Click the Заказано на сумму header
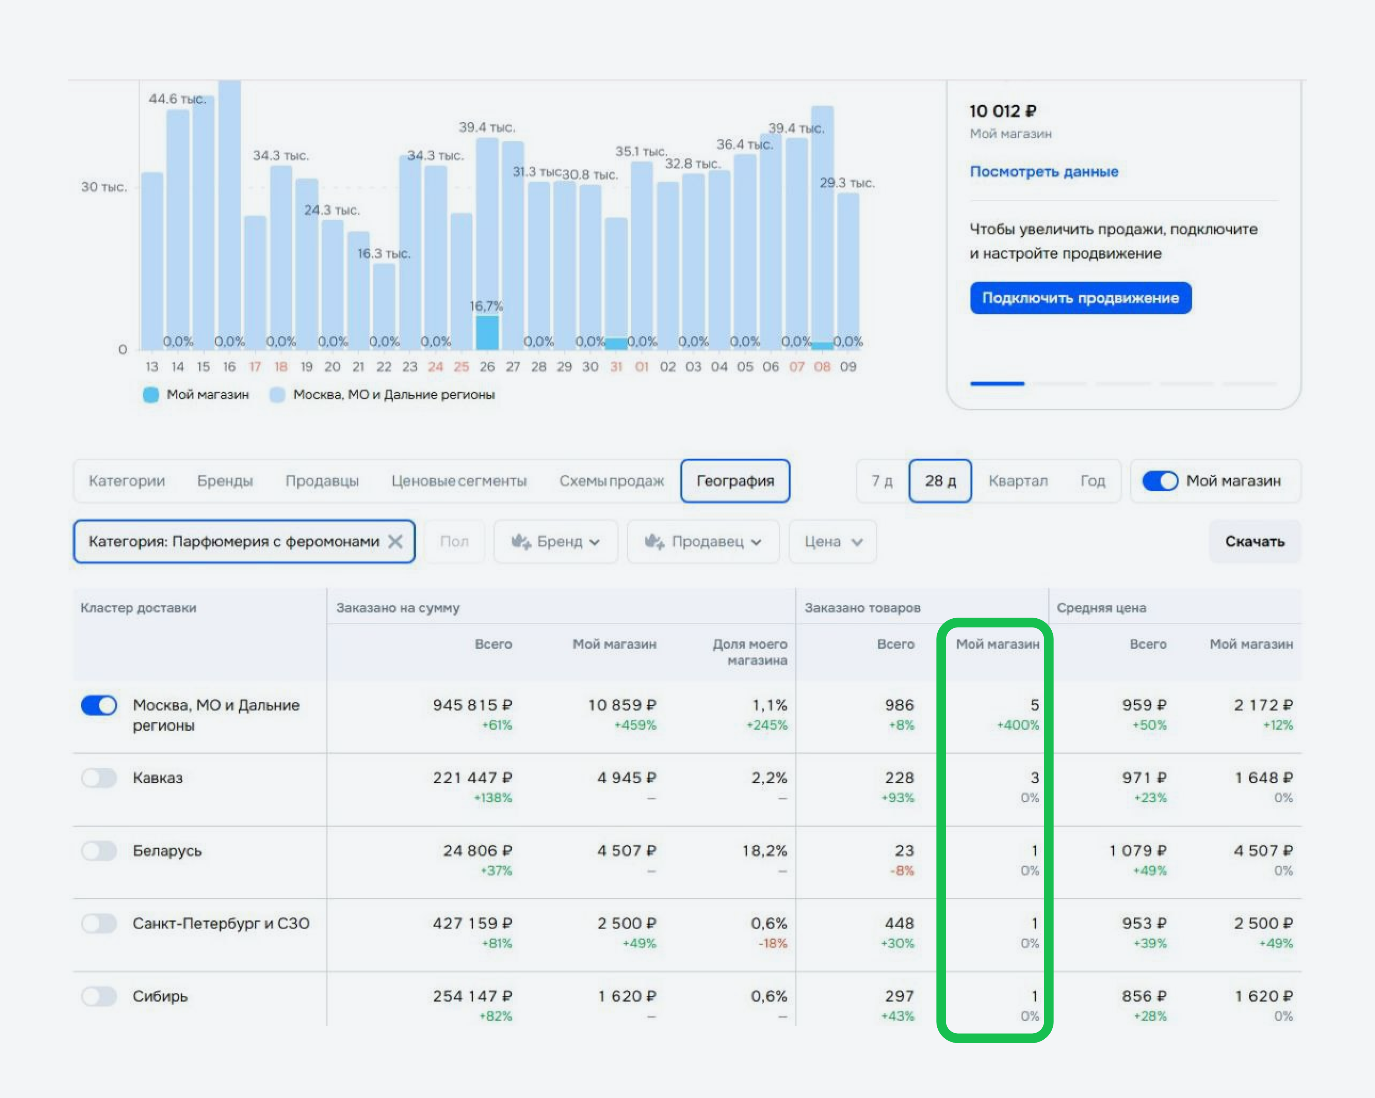The image size is (1375, 1098). point(398,608)
